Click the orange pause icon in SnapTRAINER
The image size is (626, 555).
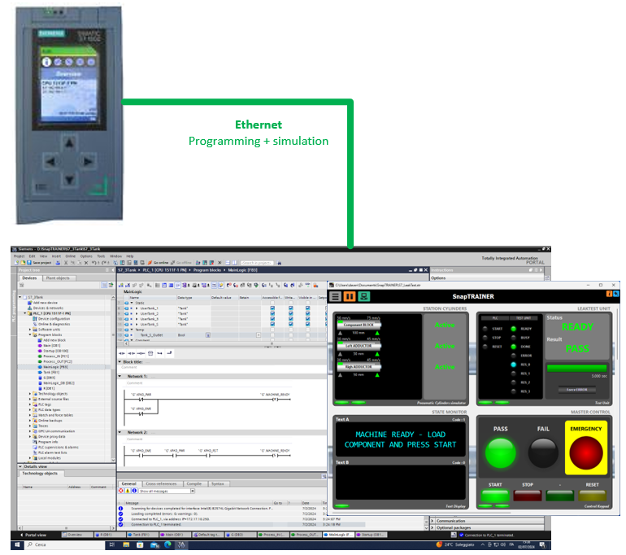pyautogui.click(x=350, y=296)
